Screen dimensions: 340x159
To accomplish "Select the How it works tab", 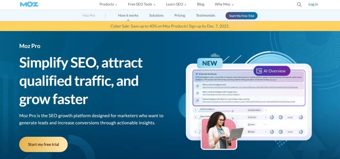I will (128, 15).
